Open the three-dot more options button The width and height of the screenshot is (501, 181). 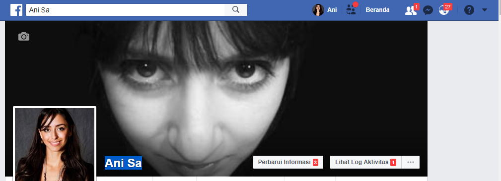click(x=411, y=162)
